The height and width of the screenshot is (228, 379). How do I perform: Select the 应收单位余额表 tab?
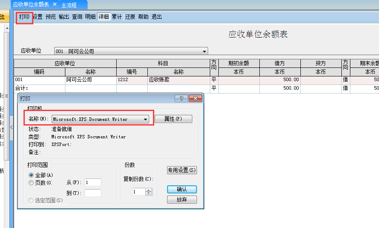click(x=31, y=4)
